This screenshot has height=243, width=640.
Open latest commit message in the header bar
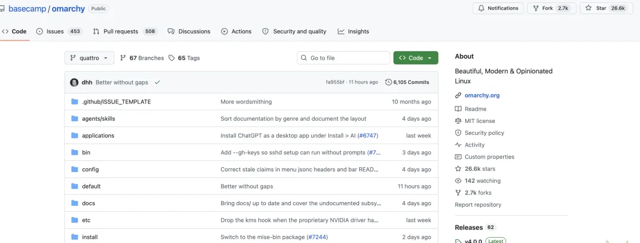pos(121,82)
